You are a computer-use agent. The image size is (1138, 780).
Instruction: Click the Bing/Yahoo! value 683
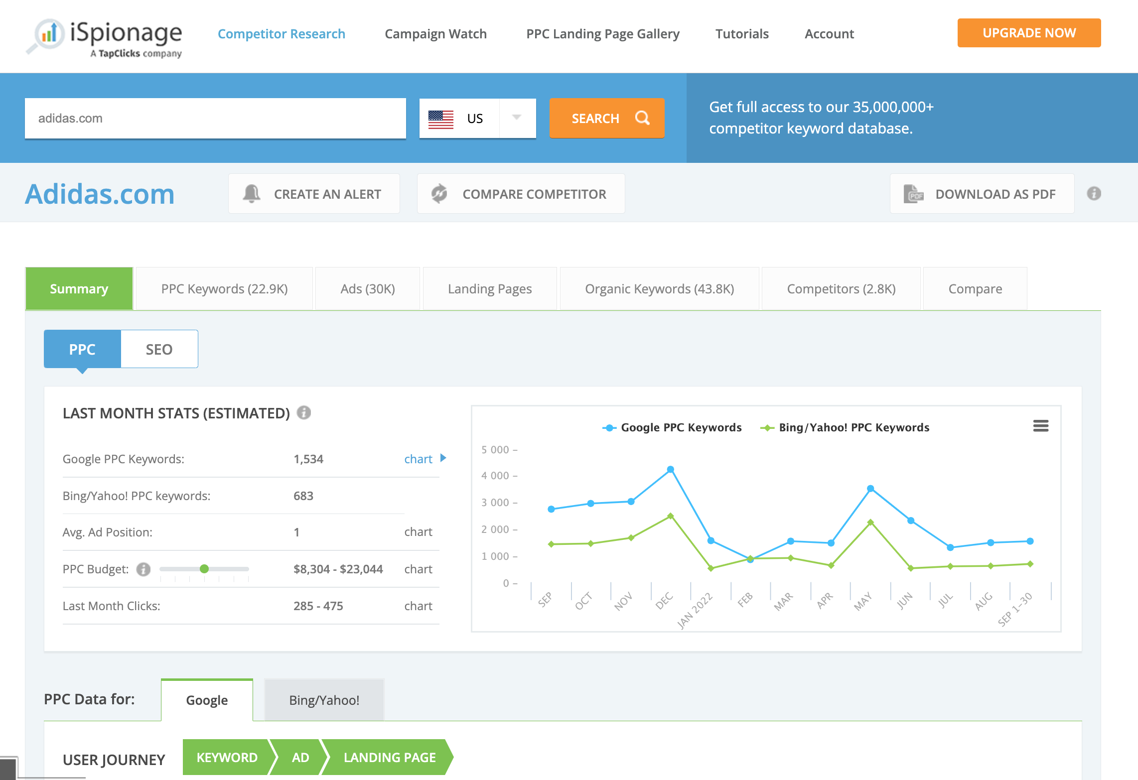pos(303,496)
